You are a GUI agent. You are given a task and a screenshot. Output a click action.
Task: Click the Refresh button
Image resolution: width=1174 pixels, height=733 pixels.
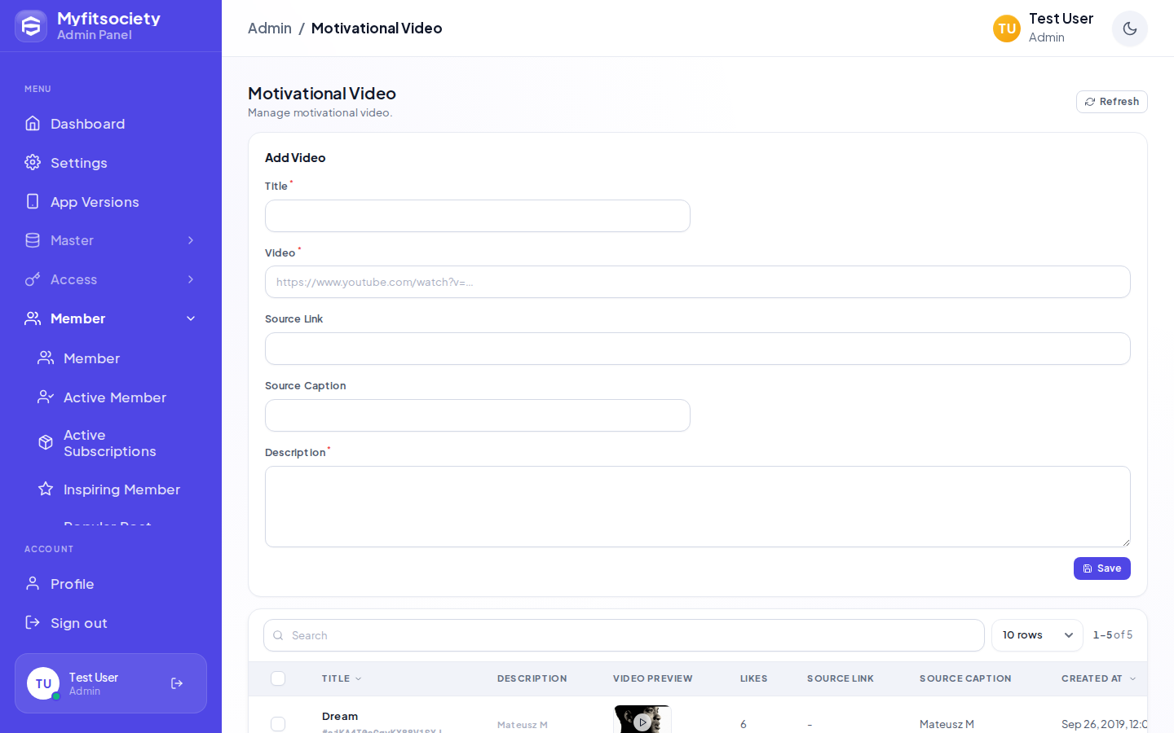[1112, 102]
